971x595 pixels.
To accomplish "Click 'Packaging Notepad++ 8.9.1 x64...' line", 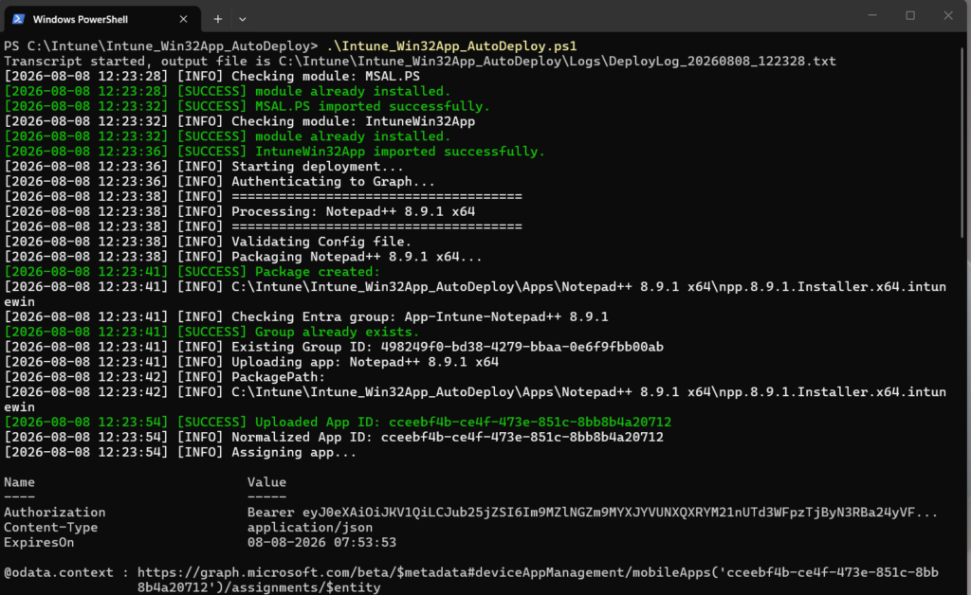I will click(243, 257).
